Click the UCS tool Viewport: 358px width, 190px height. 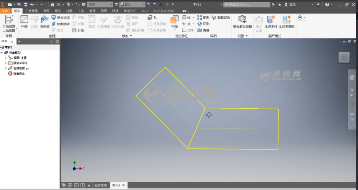[x=188, y=30]
